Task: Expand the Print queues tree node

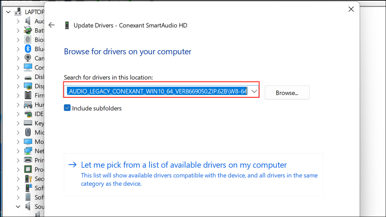Action: [x=18, y=160]
